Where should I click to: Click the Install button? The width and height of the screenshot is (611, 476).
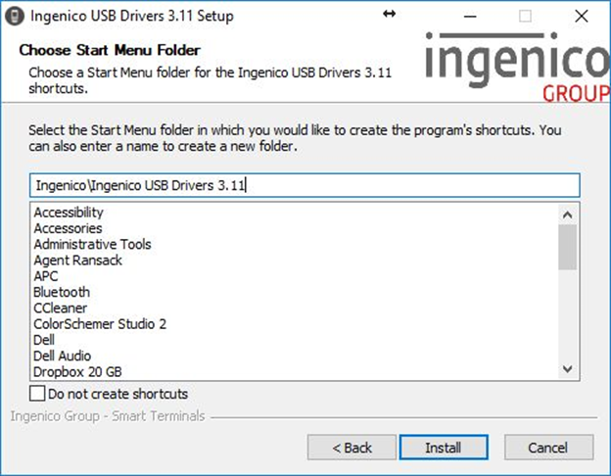[444, 448]
